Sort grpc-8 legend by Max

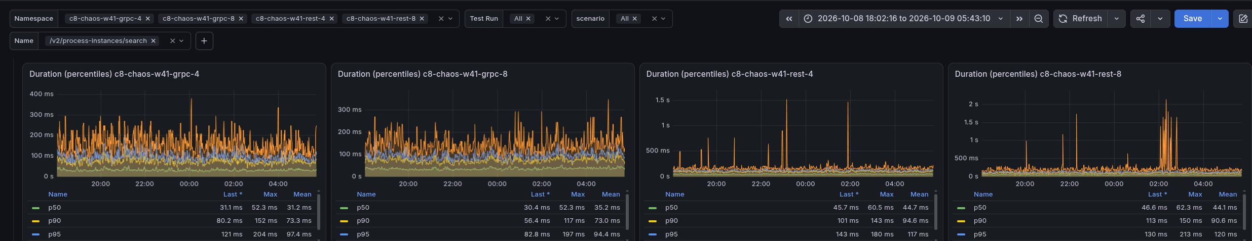click(578, 195)
